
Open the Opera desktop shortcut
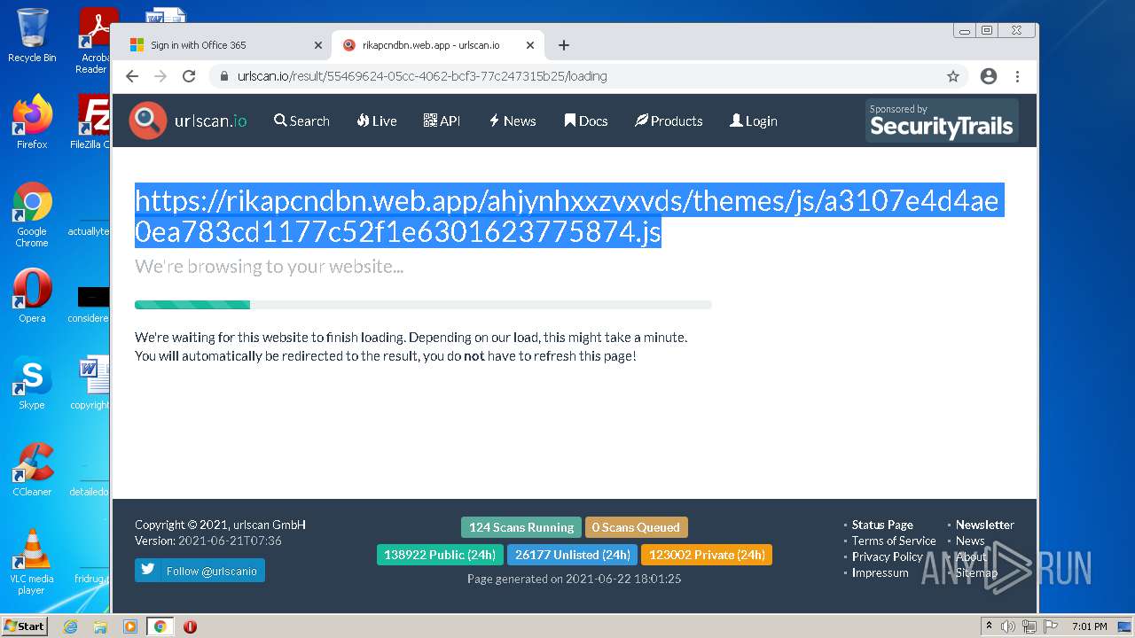point(32,296)
